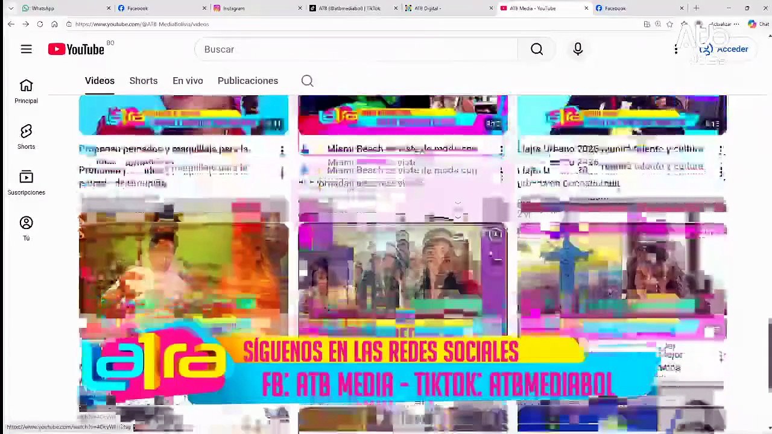This screenshot has height=434, width=772.
Task: Close the Instagram tab
Action: click(x=300, y=8)
